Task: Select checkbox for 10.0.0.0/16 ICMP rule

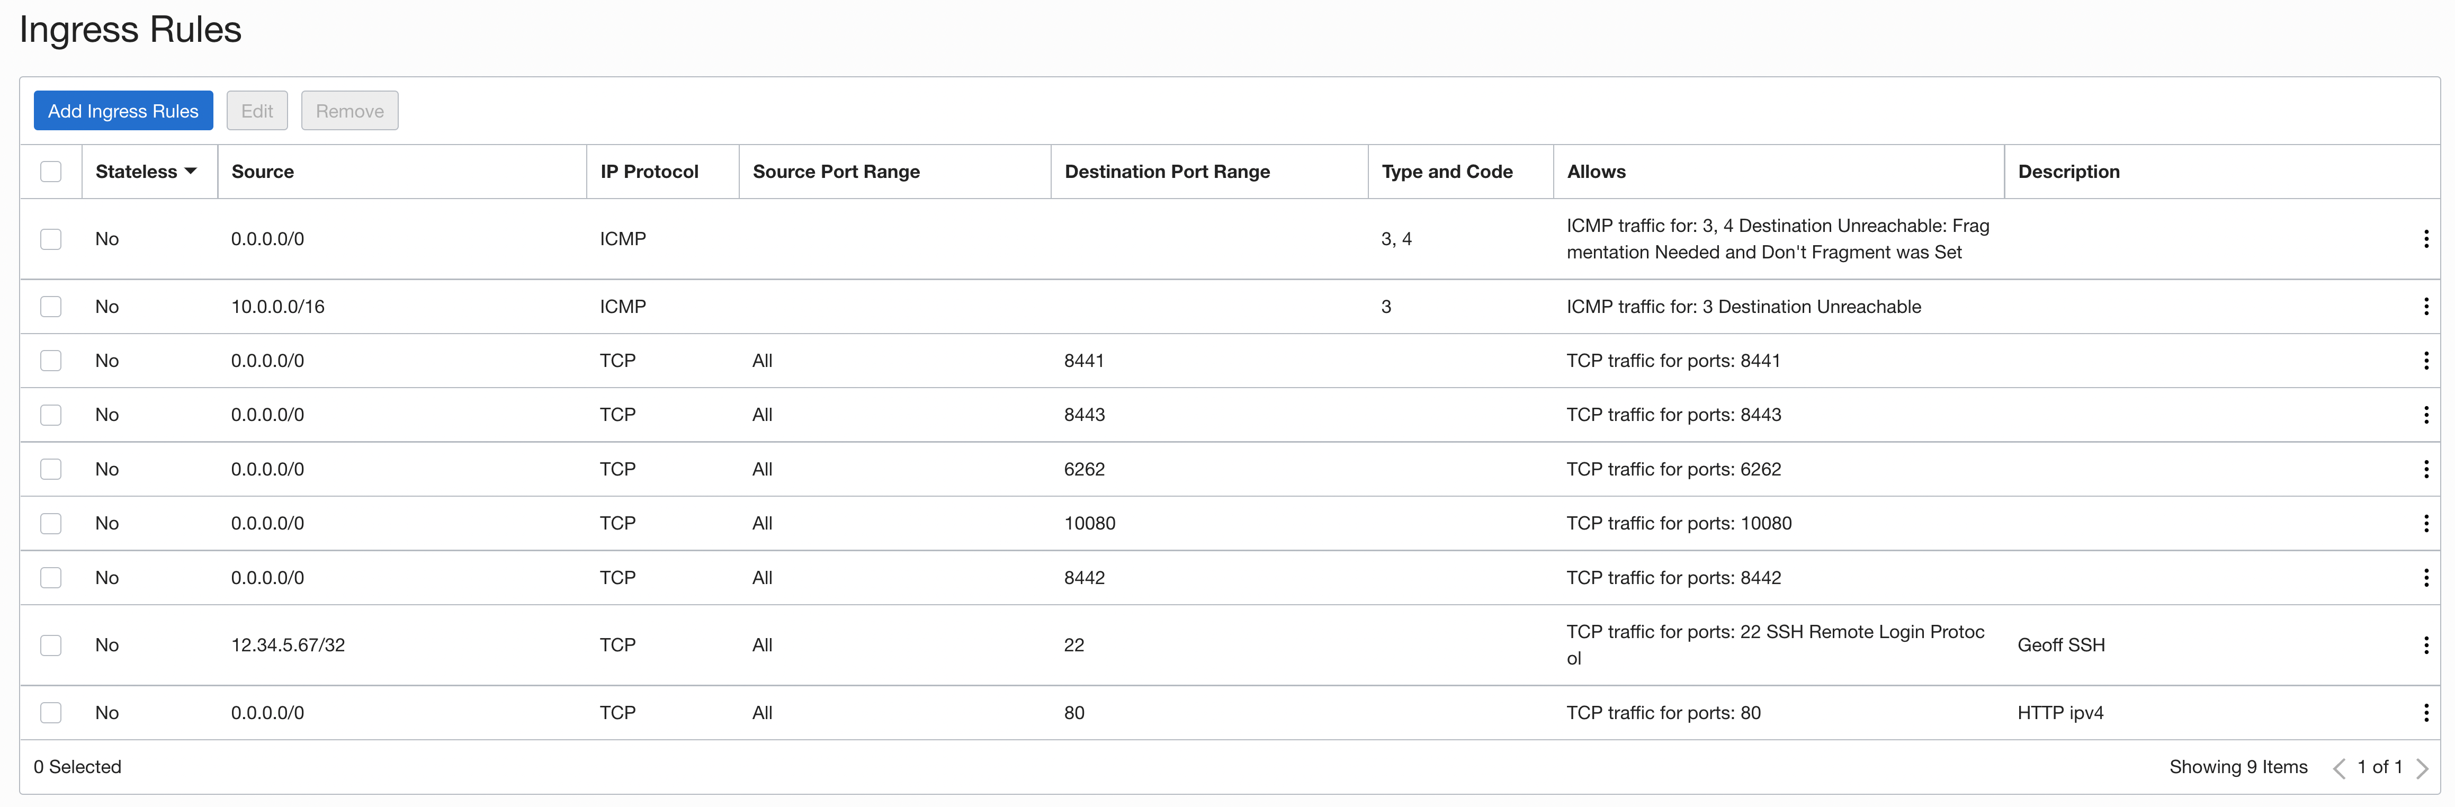Action: tap(51, 306)
